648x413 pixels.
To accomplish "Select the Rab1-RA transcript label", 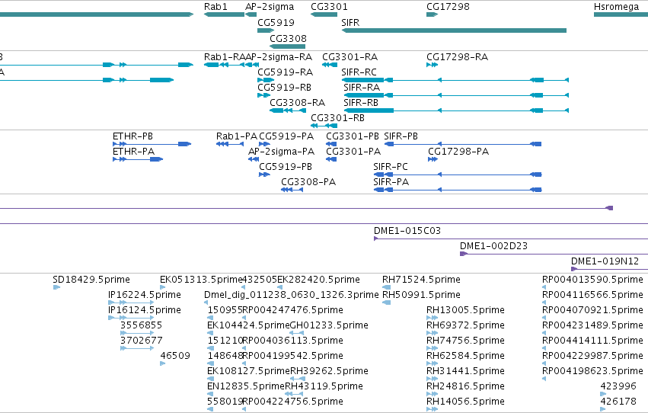I will point(225,57).
